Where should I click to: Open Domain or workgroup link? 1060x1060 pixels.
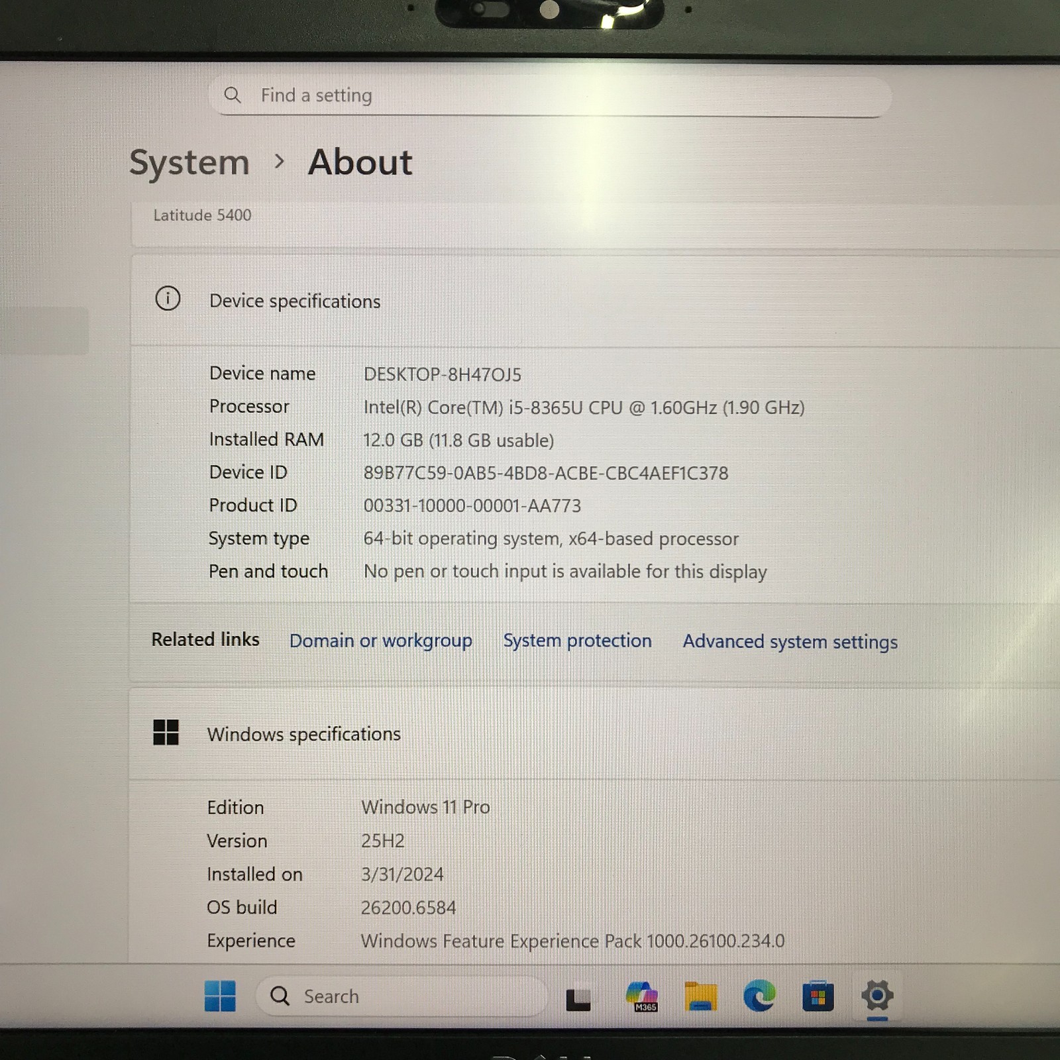pyautogui.click(x=381, y=641)
